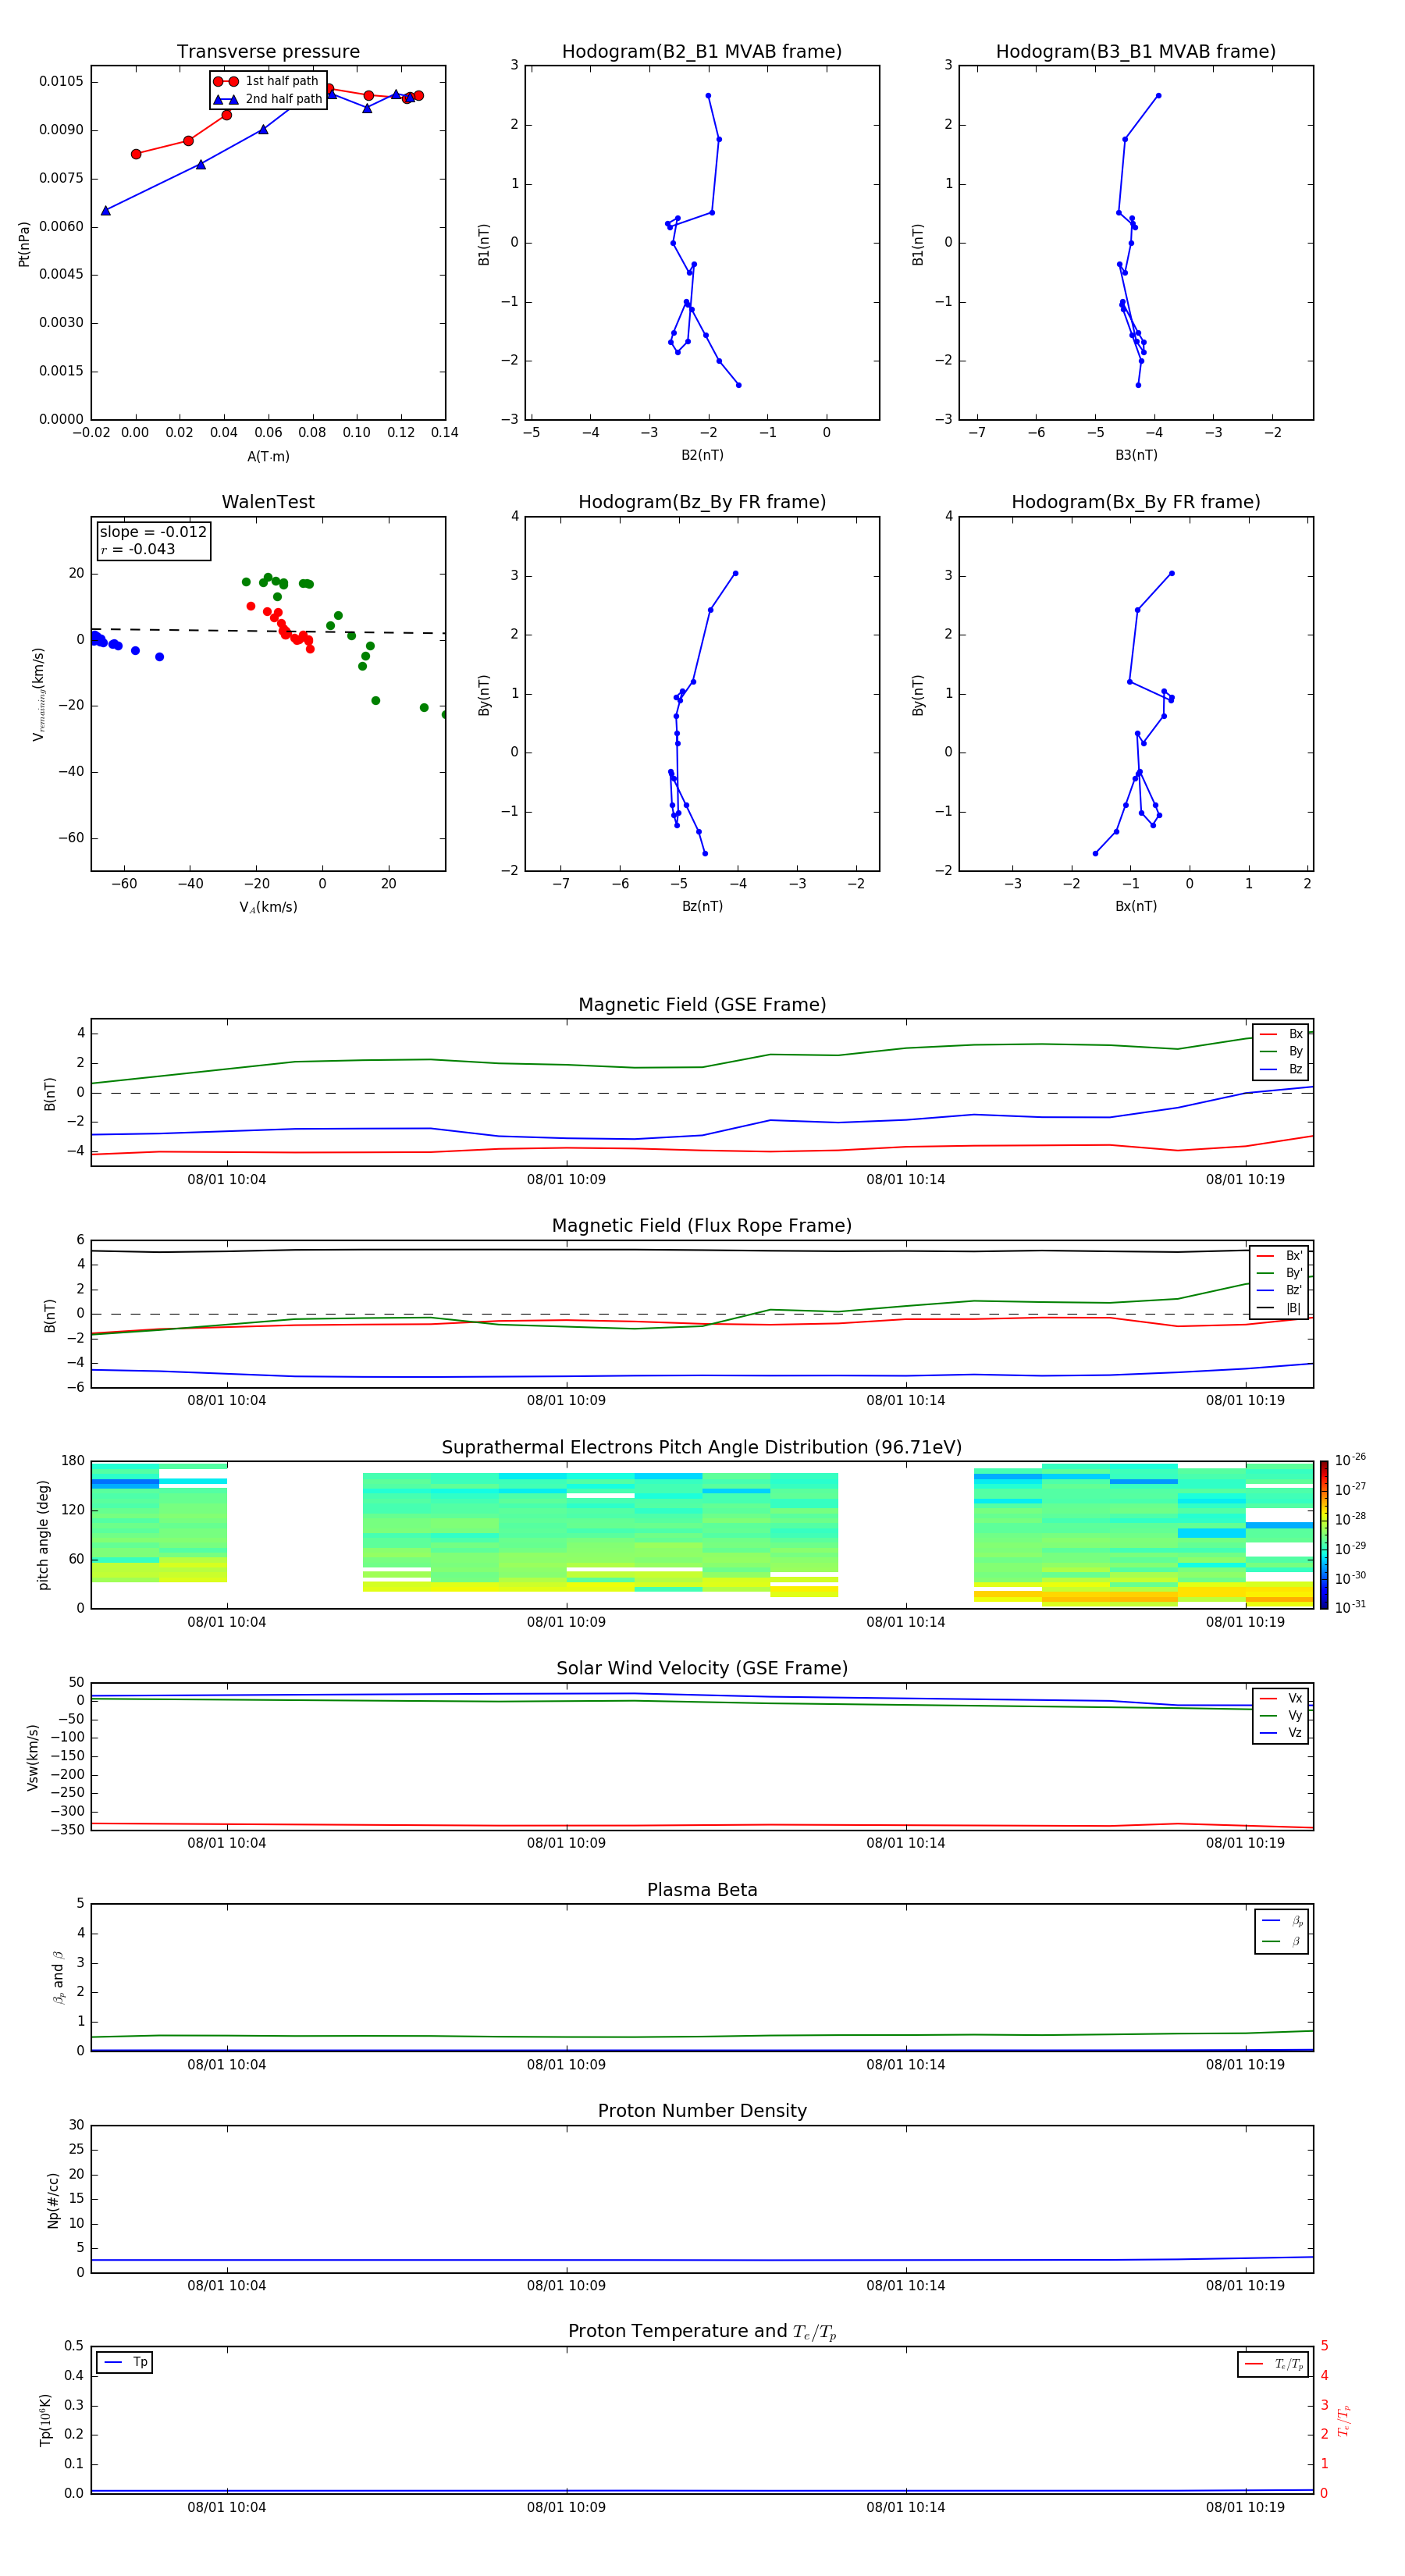This screenshot has width=1405, height=2576.
Task: Click the βp legend entry in Plasma Beta plot
Action: coord(1282,1921)
